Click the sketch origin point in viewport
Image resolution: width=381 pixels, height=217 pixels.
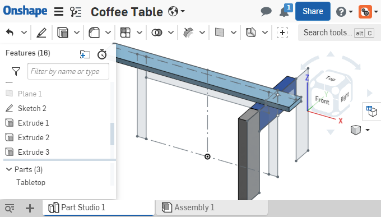pyautogui.click(x=207, y=156)
